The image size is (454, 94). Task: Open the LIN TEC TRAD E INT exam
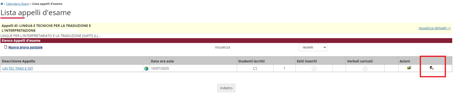point(18,69)
